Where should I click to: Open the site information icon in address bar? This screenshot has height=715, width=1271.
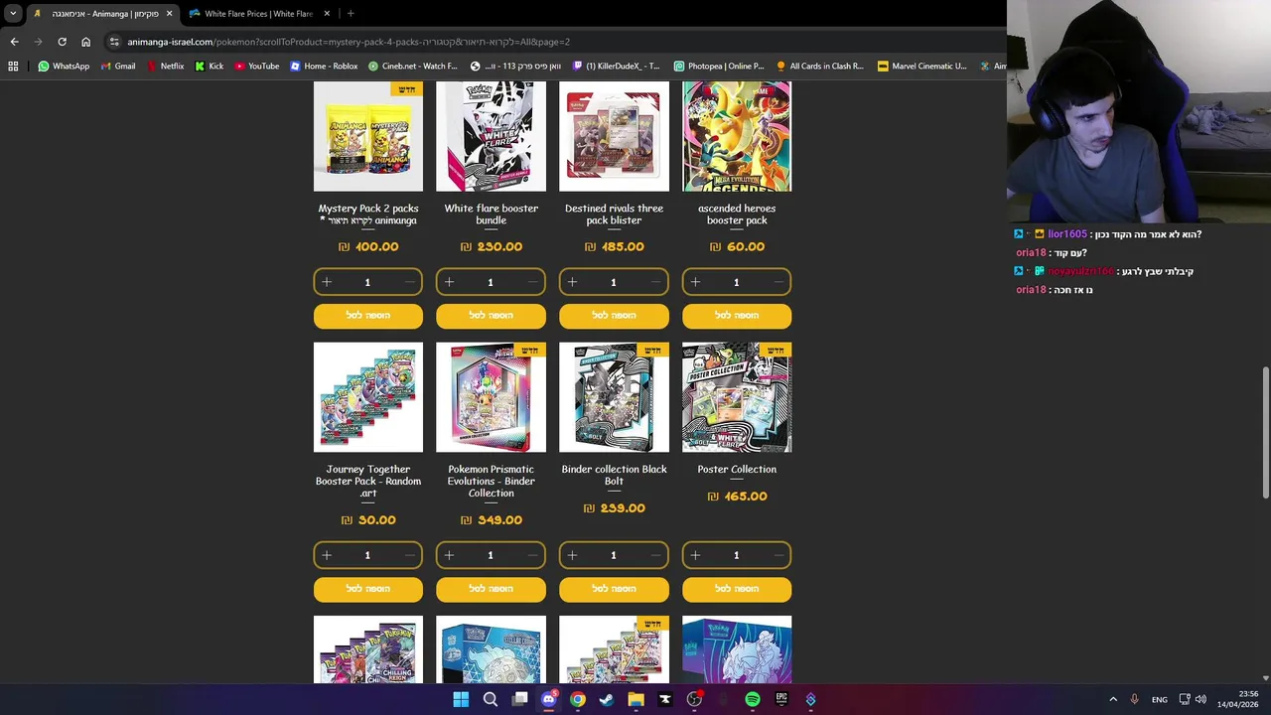pyautogui.click(x=114, y=42)
